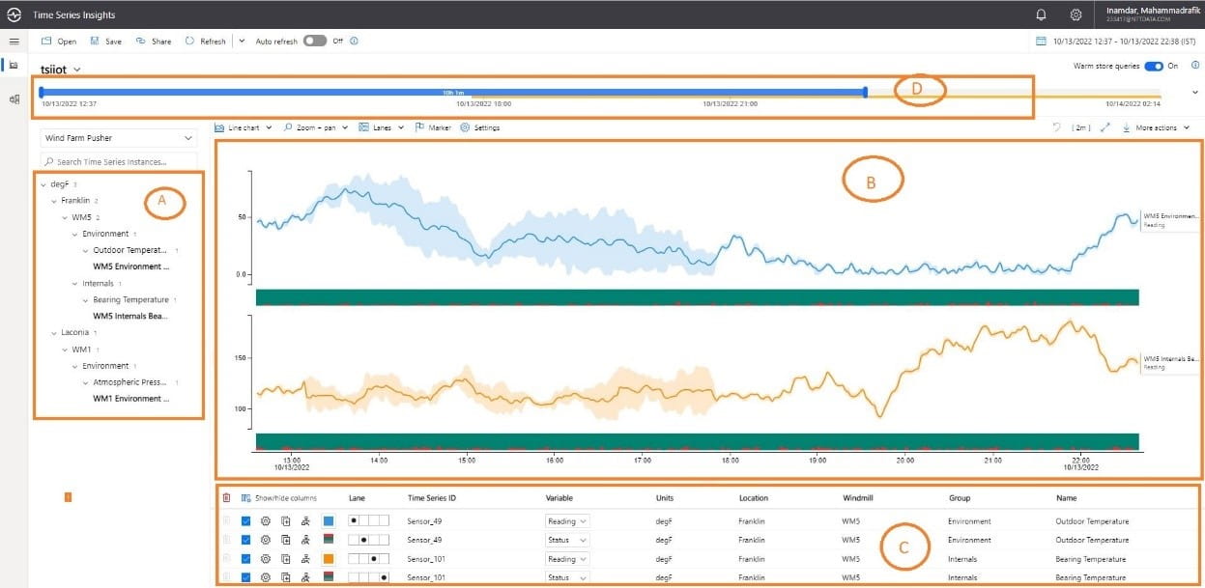Click the right handle of the time range slider

(865, 92)
